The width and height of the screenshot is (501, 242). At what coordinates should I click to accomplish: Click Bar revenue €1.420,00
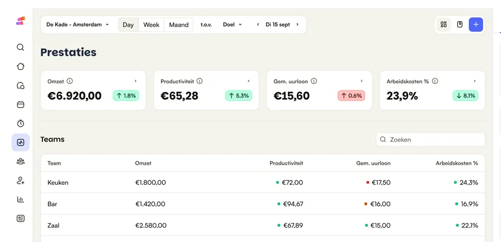click(x=150, y=204)
